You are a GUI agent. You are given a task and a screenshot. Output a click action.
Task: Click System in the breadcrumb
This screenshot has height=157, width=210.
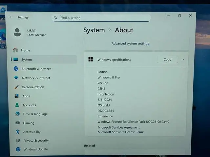click(x=94, y=30)
